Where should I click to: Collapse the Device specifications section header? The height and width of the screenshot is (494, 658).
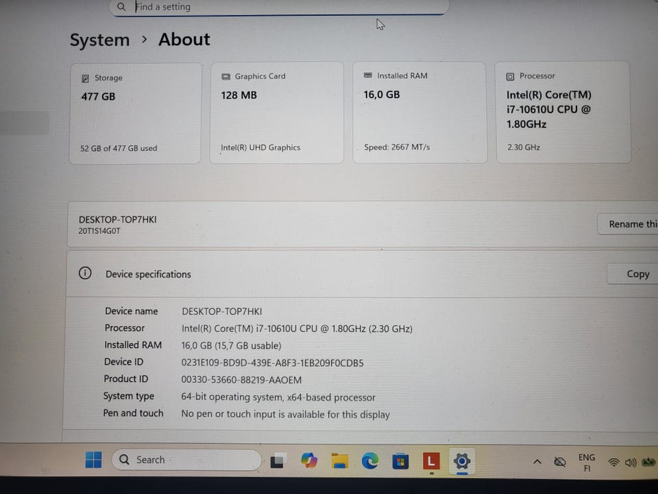coord(362,274)
